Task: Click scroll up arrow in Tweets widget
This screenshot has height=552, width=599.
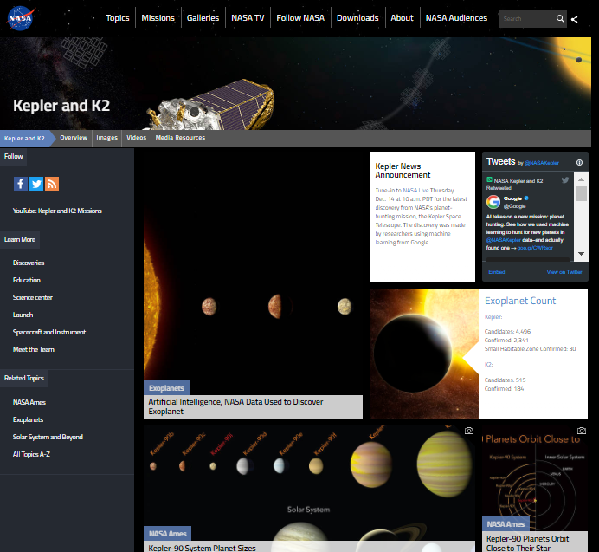Action: [581, 179]
